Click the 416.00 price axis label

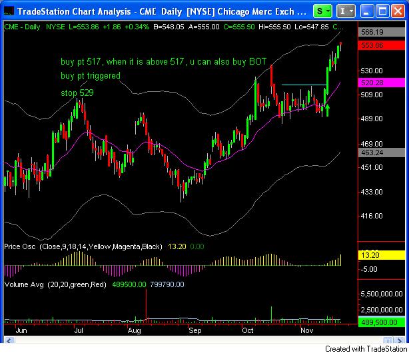tap(372, 216)
